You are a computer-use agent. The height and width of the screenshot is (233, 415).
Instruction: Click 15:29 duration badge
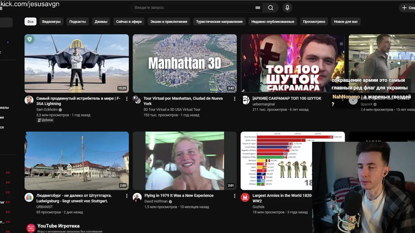coord(122,88)
